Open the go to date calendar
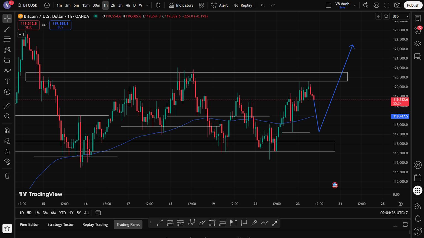Image resolution: width=424 pixels, height=238 pixels. tap(98, 213)
